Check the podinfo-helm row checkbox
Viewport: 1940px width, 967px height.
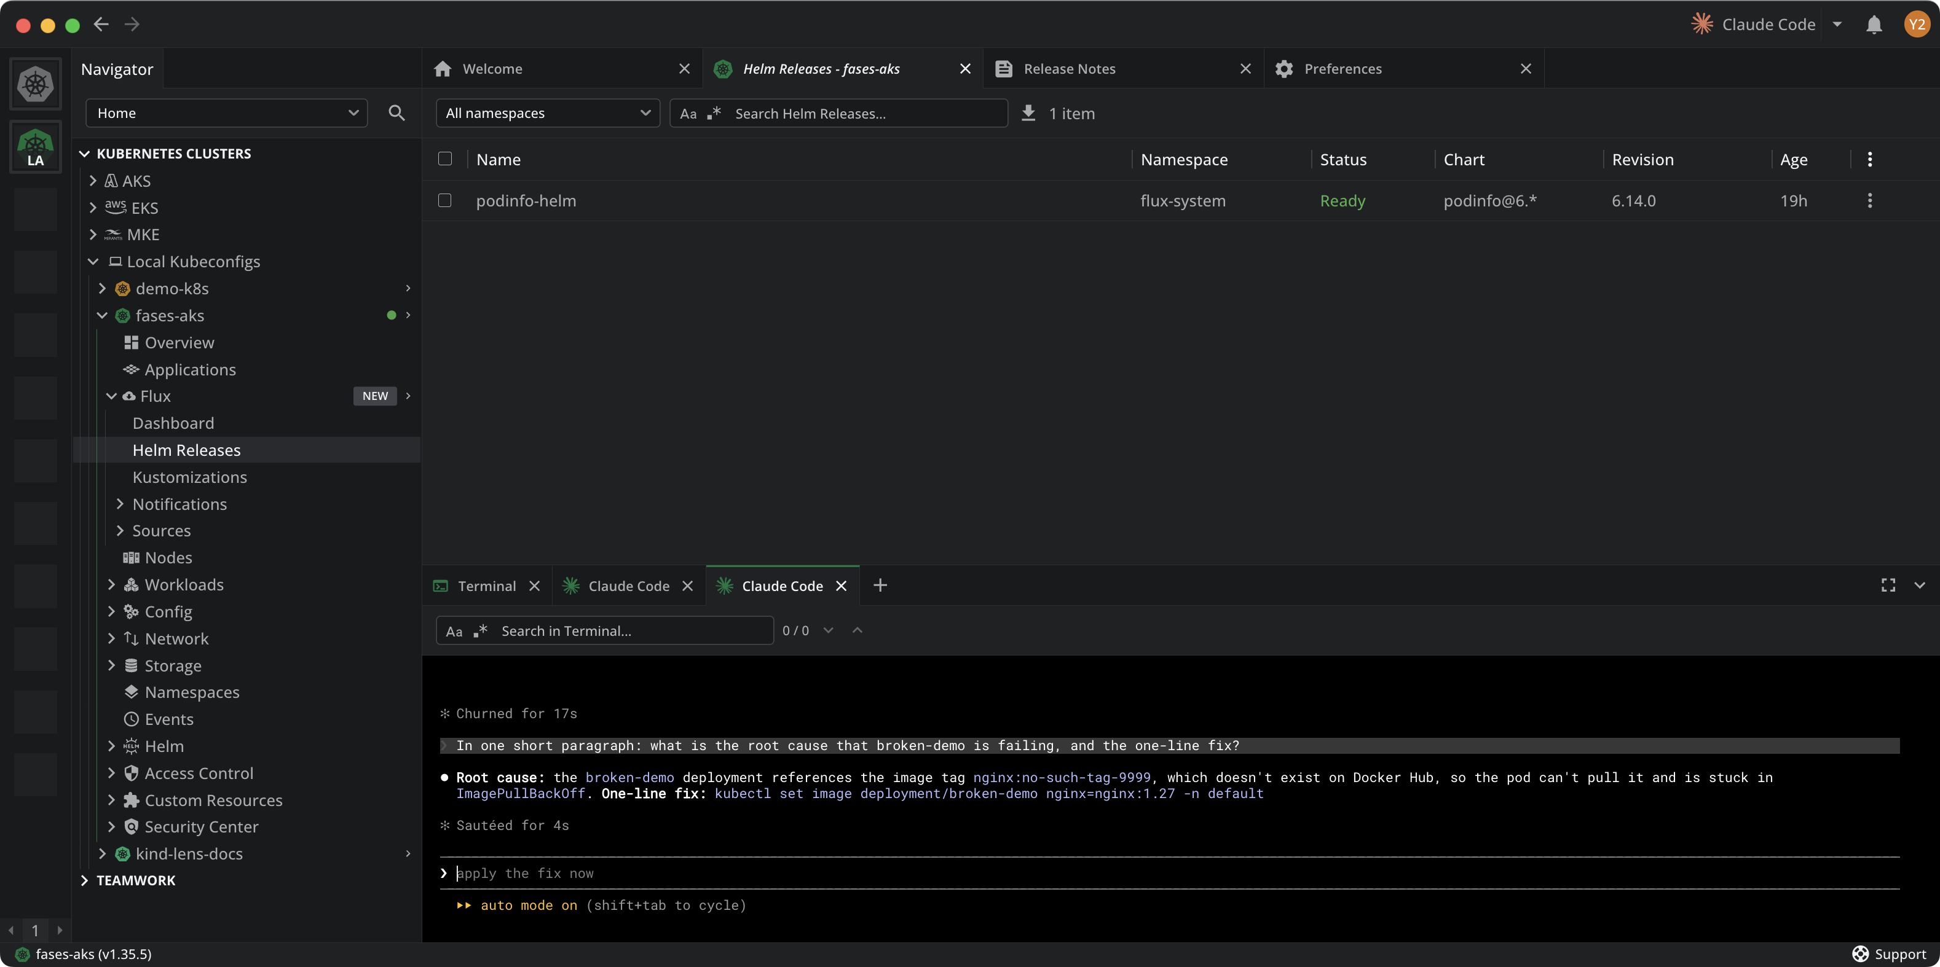[445, 200]
